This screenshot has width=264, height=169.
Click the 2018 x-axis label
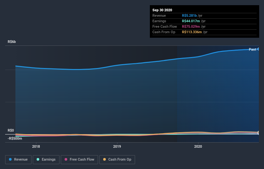[36, 146]
